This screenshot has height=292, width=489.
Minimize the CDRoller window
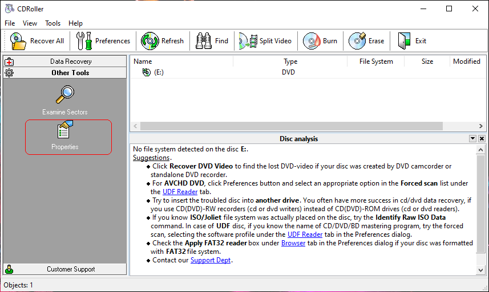point(423,9)
